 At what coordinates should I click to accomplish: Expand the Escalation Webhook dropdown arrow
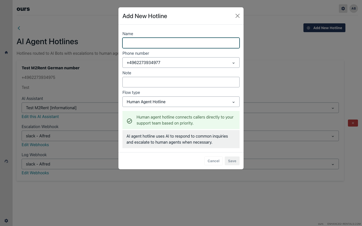(x=333, y=136)
